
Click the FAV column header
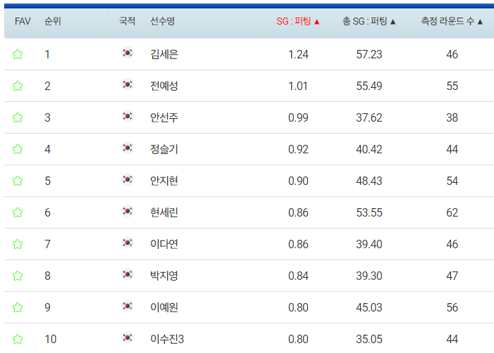pyautogui.click(x=23, y=21)
